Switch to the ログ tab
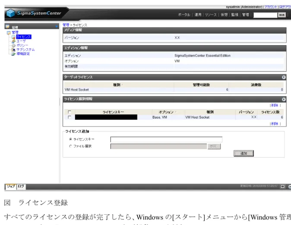 click(21, 186)
